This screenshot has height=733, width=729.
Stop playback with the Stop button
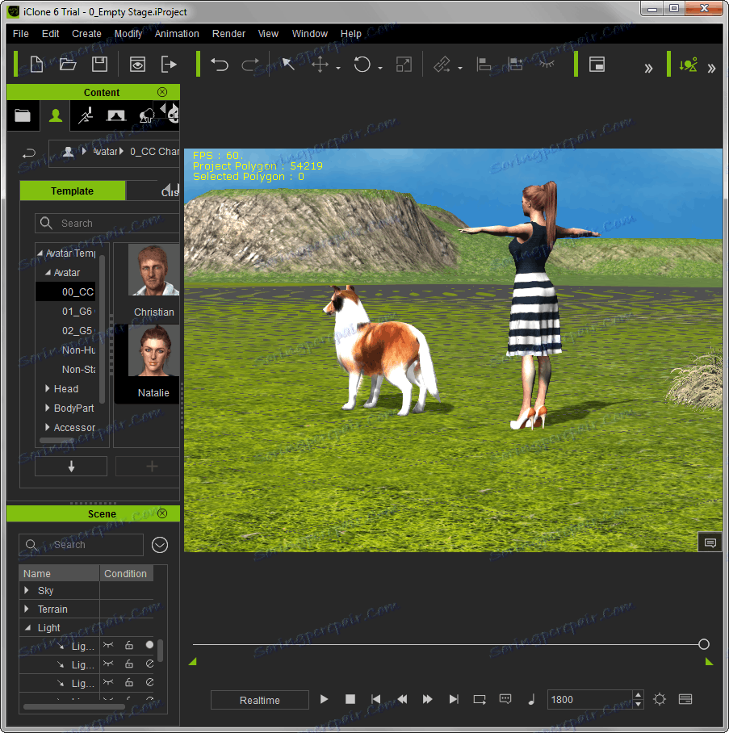click(x=350, y=699)
